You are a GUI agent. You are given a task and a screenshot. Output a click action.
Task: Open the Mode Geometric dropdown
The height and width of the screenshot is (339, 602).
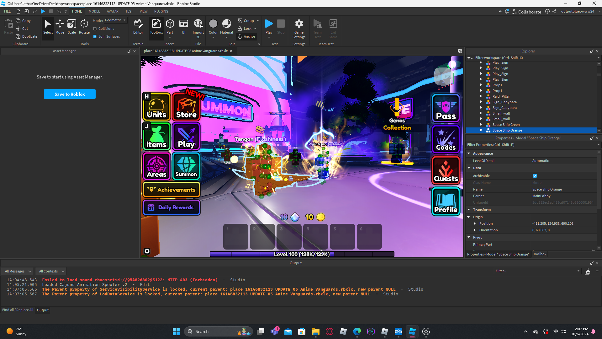[115, 20]
